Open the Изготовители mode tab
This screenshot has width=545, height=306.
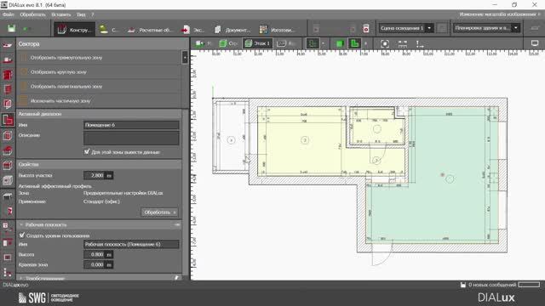pos(278,30)
